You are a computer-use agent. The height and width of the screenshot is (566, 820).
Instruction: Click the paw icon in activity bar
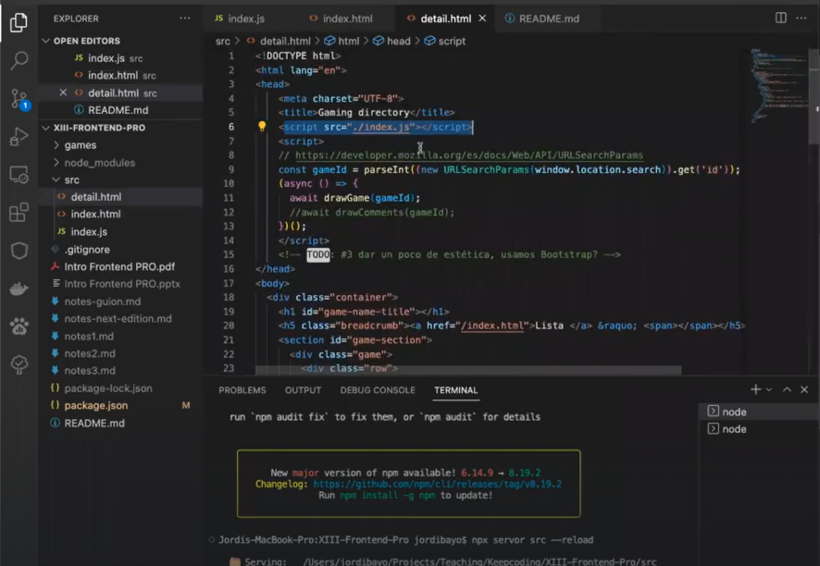[19, 326]
